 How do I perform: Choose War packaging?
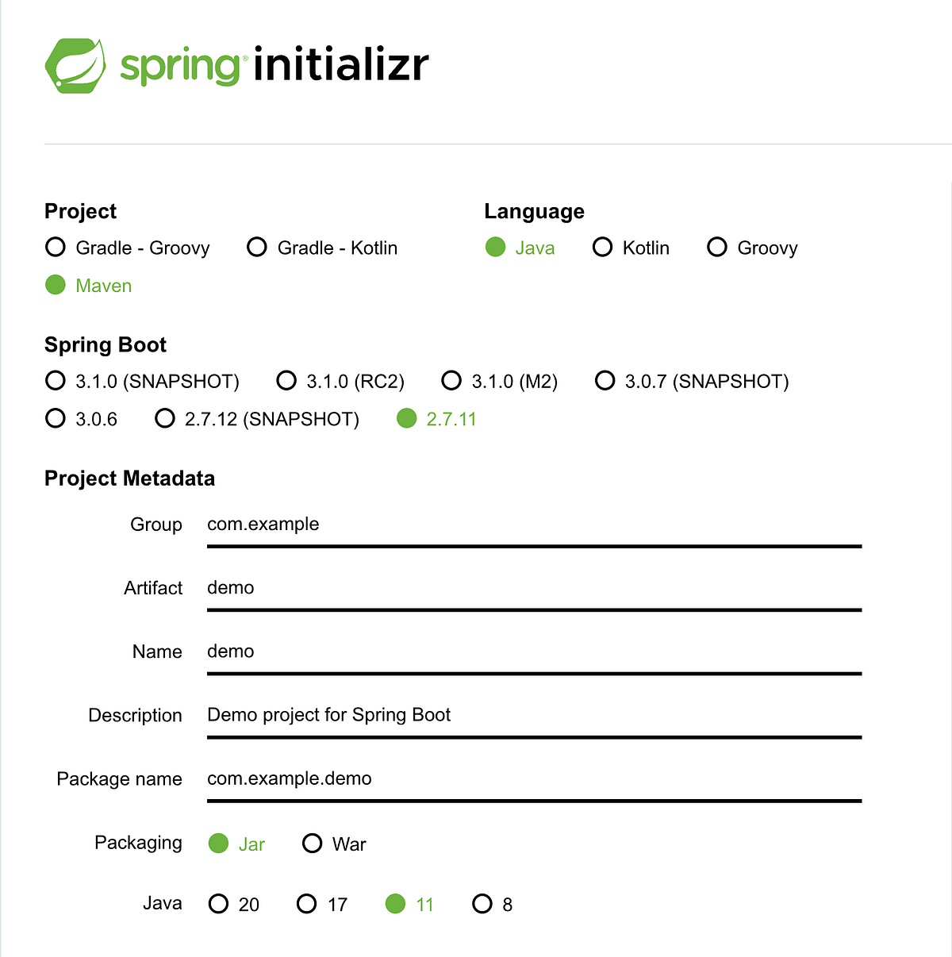[312, 843]
